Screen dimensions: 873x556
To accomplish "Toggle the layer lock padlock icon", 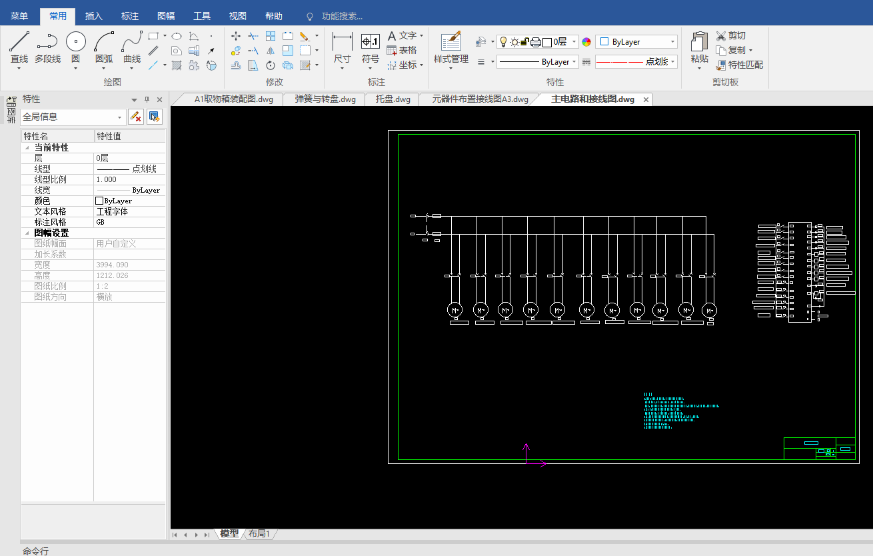I will (524, 42).
